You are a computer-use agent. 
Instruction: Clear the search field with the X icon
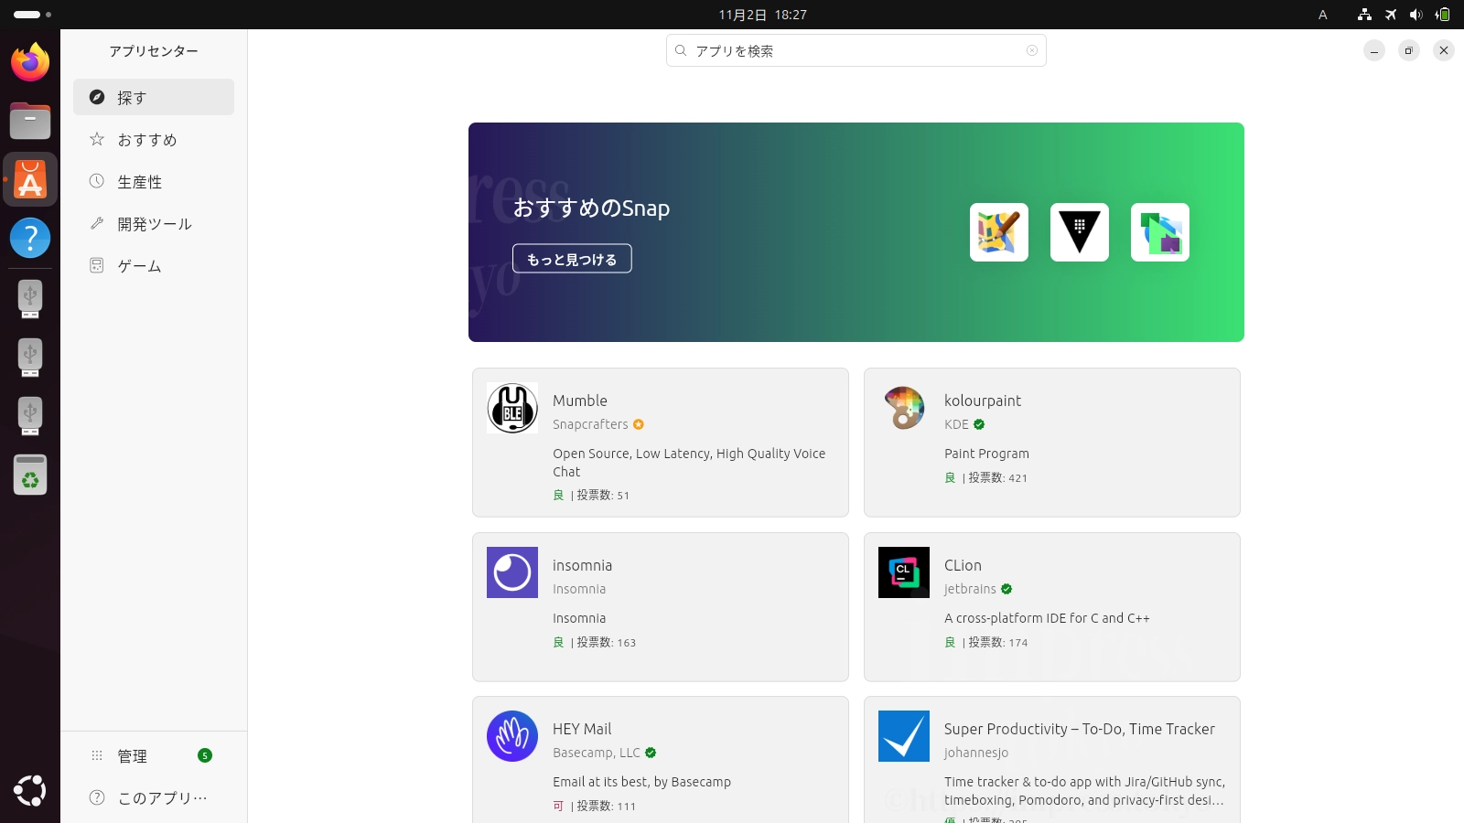click(1032, 51)
